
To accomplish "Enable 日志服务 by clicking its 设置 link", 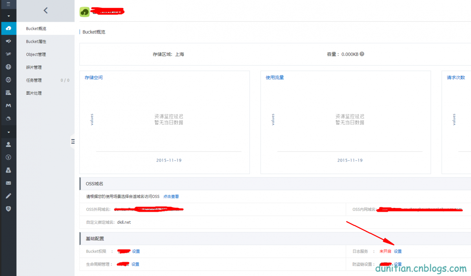I will coord(397,251).
